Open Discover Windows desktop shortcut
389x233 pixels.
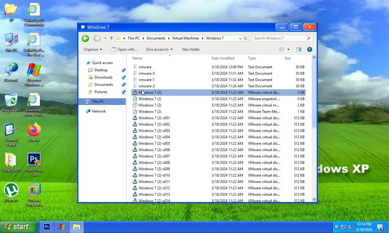pos(34,75)
